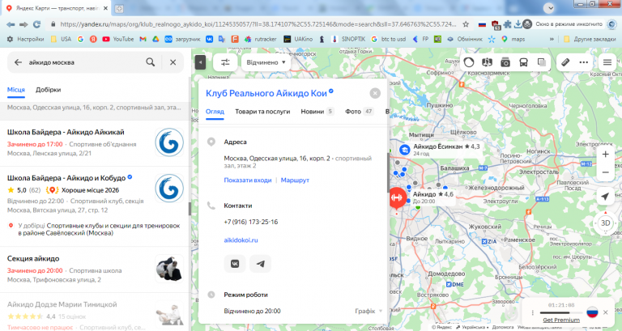Toggle the traffic layer circle icon
This screenshot has width=622, height=331.
pyautogui.click(x=469, y=62)
